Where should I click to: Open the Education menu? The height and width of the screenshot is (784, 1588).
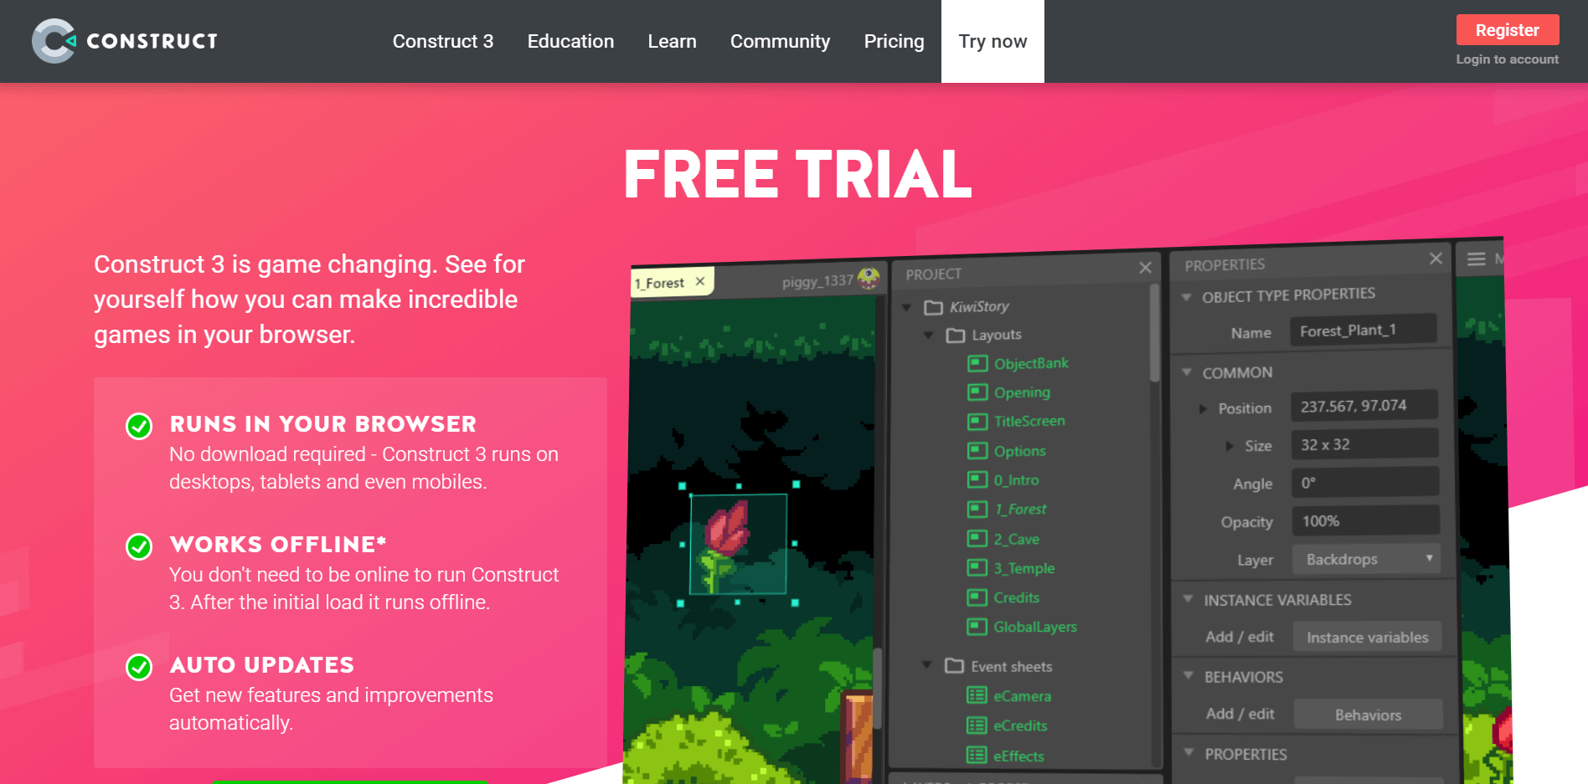pyautogui.click(x=570, y=41)
